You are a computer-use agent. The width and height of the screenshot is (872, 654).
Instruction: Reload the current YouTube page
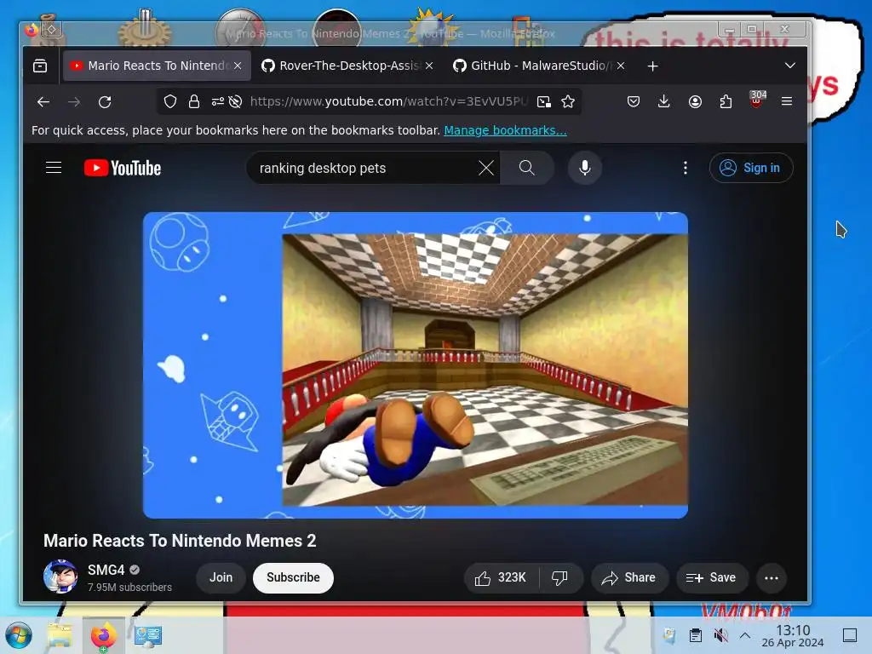(105, 102)
